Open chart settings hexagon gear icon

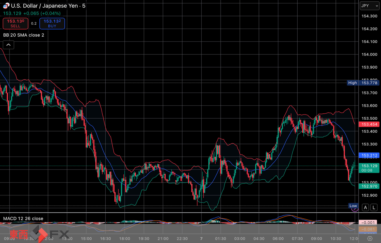[370, 238]
